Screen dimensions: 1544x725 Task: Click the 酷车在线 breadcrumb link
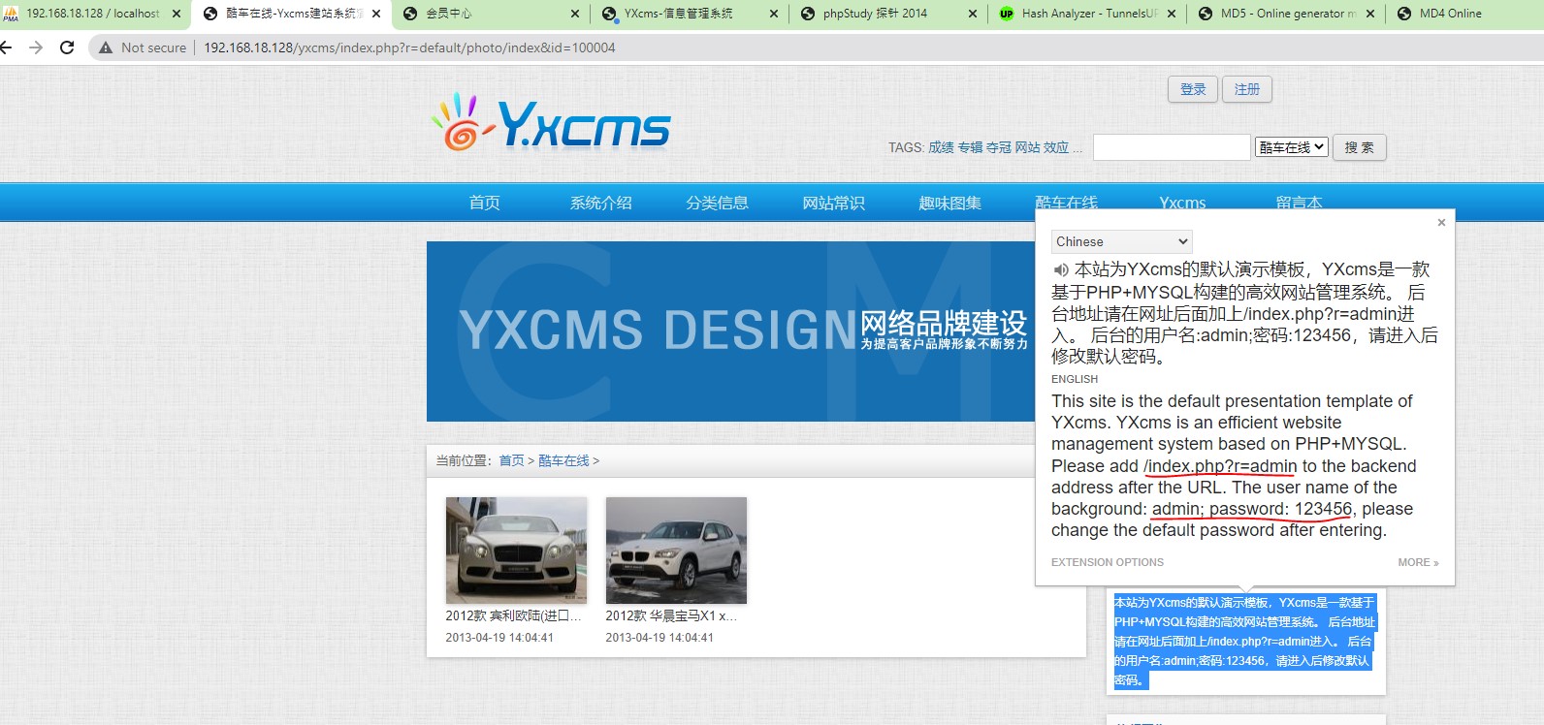[x=563, y=460]
